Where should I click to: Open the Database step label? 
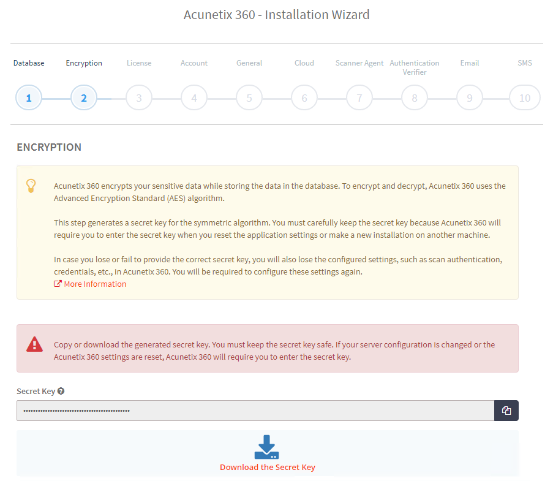pyautogui.click(x=29, y=63)
